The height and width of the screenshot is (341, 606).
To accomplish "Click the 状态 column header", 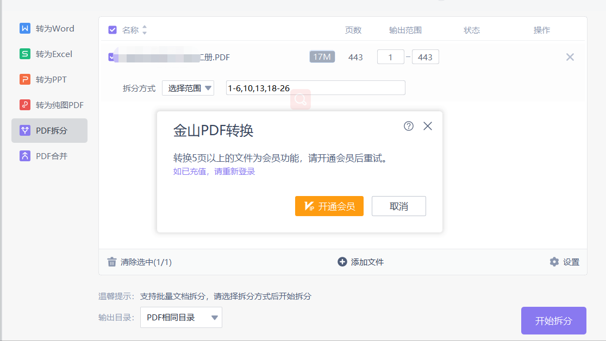I will [x=472, y=30].
